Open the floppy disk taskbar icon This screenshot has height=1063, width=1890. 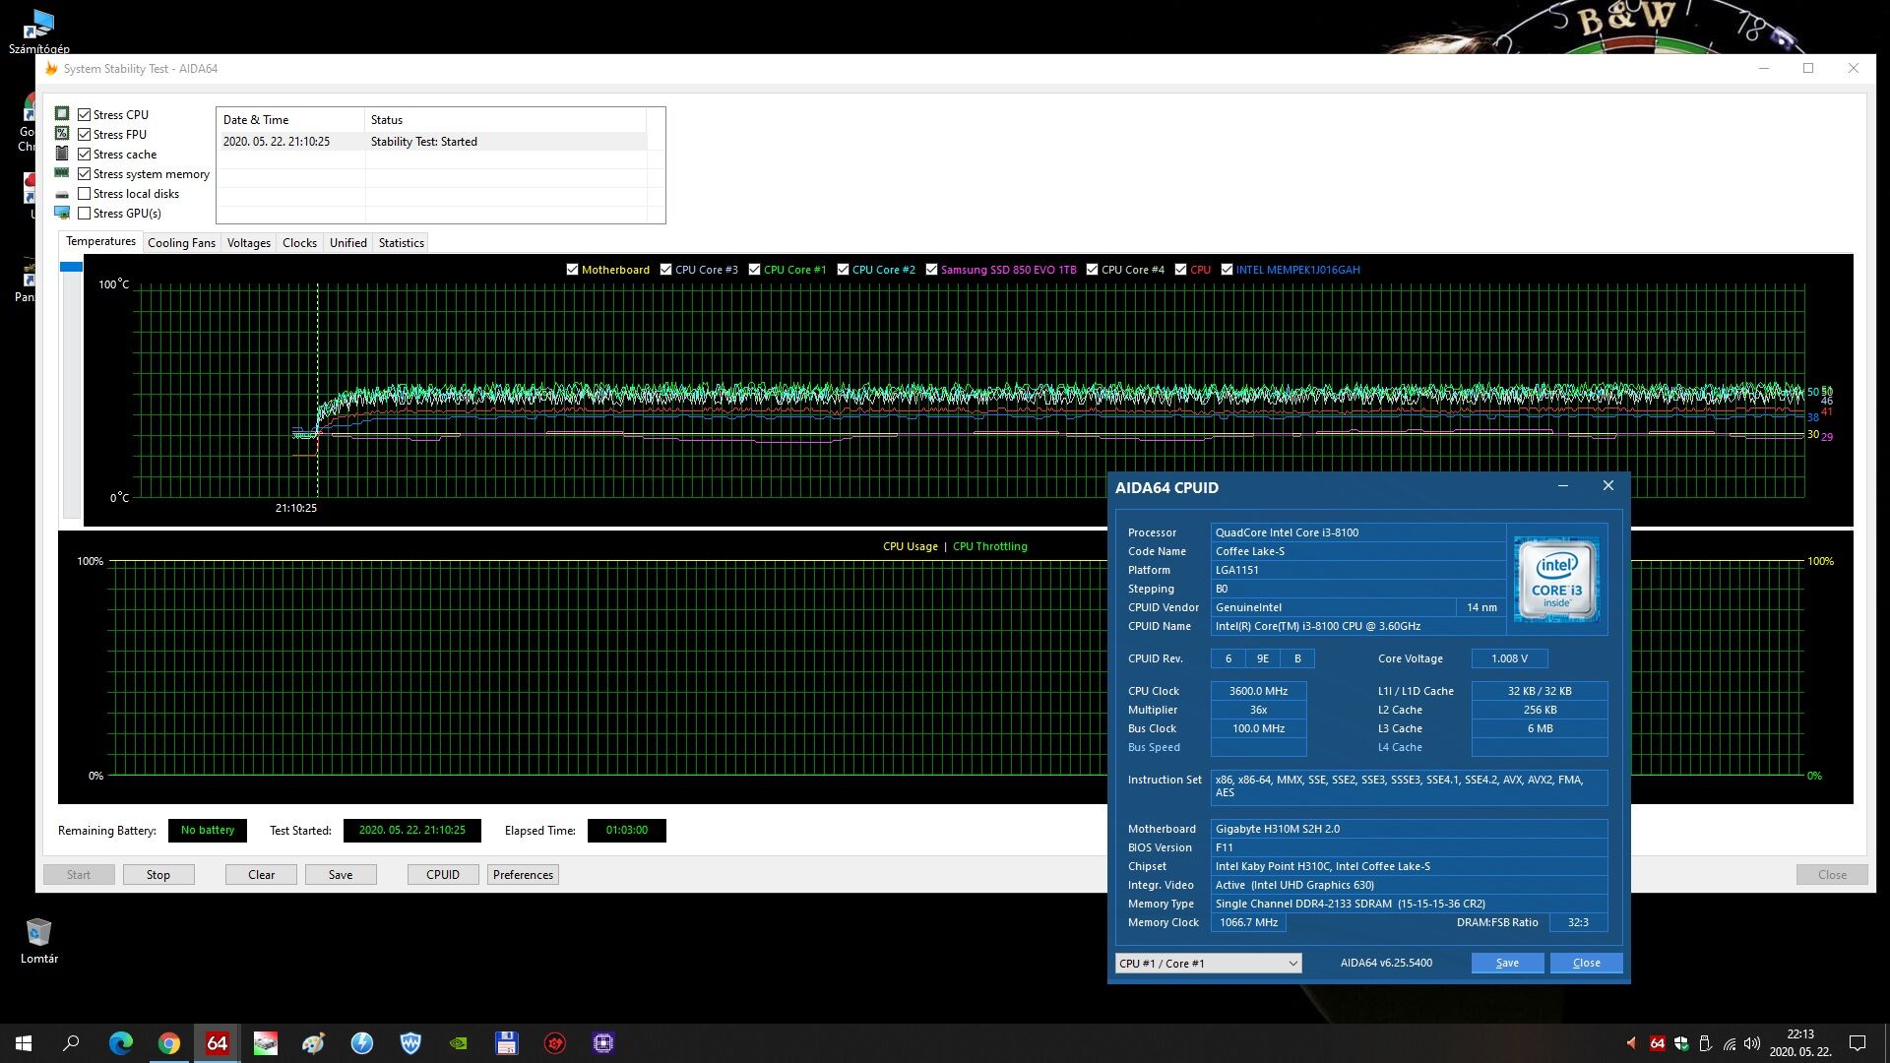point(506,1043)
